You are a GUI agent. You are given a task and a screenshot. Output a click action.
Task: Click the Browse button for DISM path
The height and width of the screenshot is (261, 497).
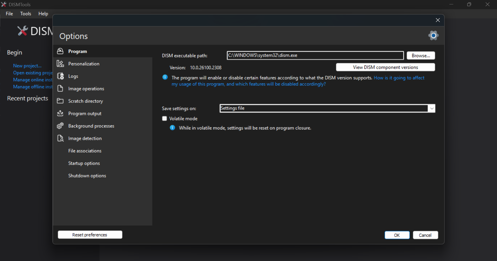[x=421, y=56]
